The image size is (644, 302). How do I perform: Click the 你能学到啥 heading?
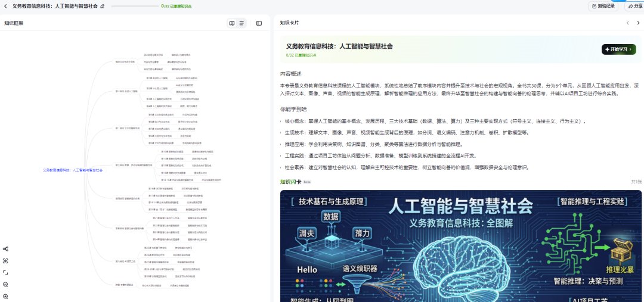pos(293,109)
